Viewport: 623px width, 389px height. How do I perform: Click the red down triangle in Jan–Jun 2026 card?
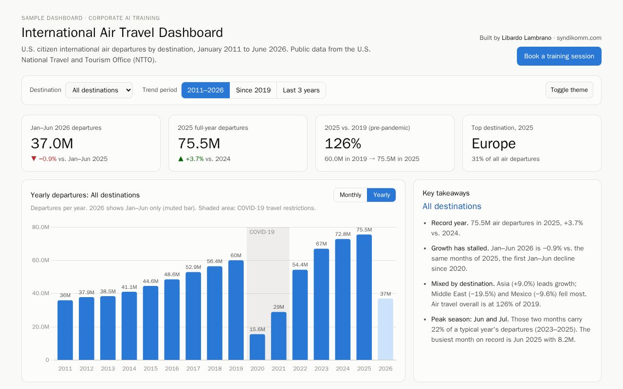[x=34, y=159]
